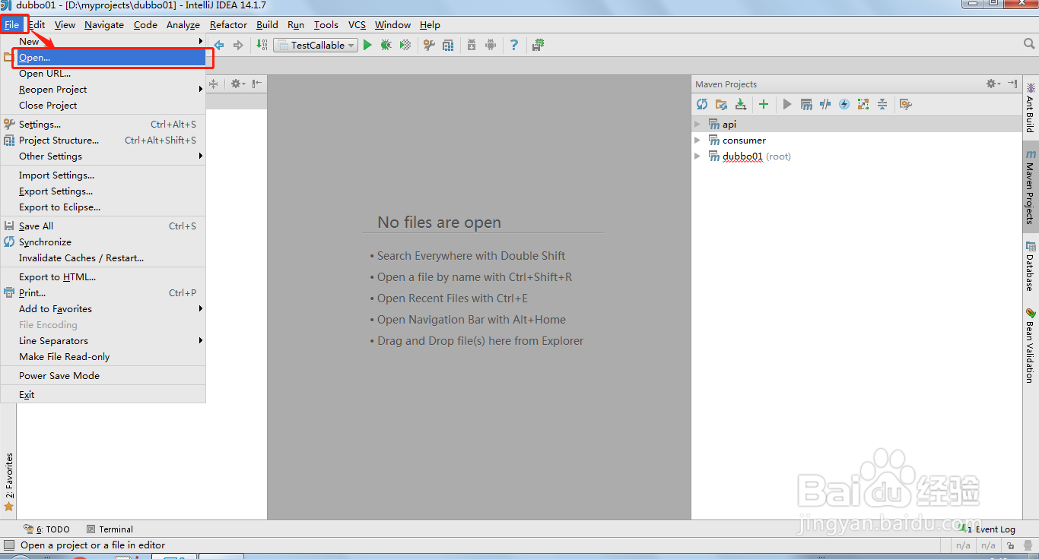1039x559 pixels.
Task: Select Import Settings... menu item
Action: pos(103,175)
